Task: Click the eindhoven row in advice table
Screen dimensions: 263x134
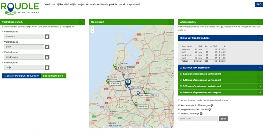Action: [204, 55]
